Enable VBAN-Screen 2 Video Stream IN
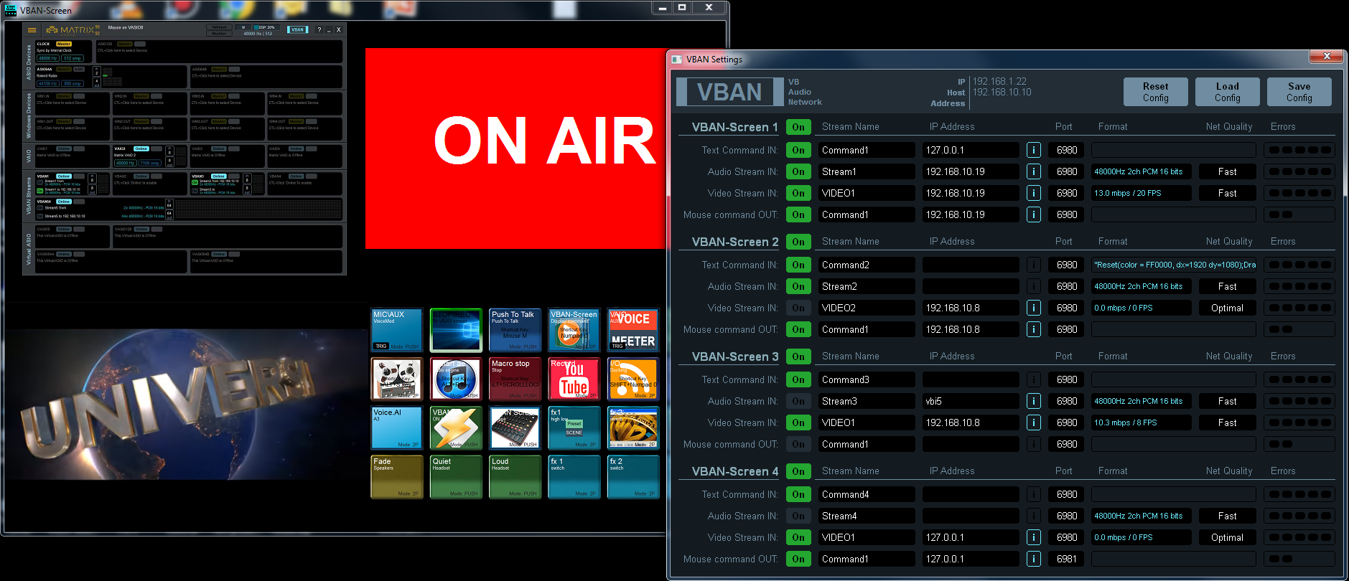The width and height of the screenshot is (1349, 581). click(798, 308)
